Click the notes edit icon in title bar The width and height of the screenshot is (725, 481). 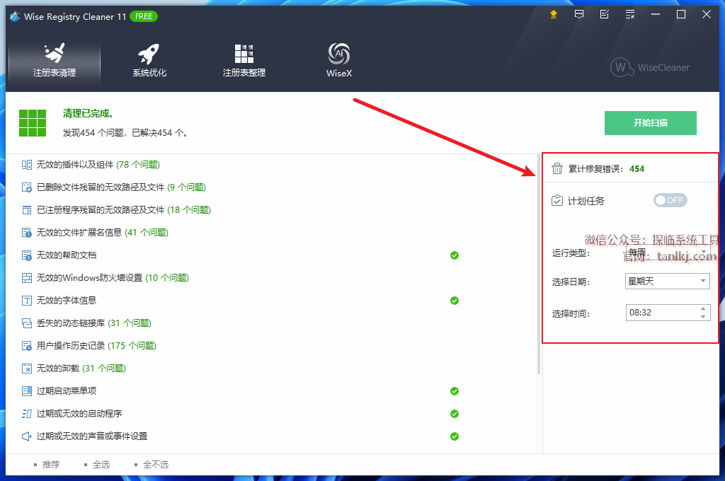tap(605, 14)
